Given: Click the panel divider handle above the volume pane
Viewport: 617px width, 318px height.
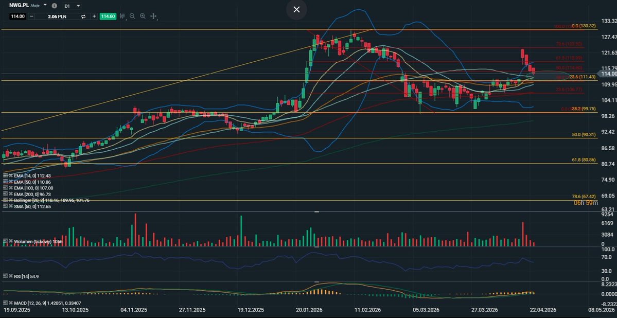Looking at the screenshot, I should (x=317, y=211).
